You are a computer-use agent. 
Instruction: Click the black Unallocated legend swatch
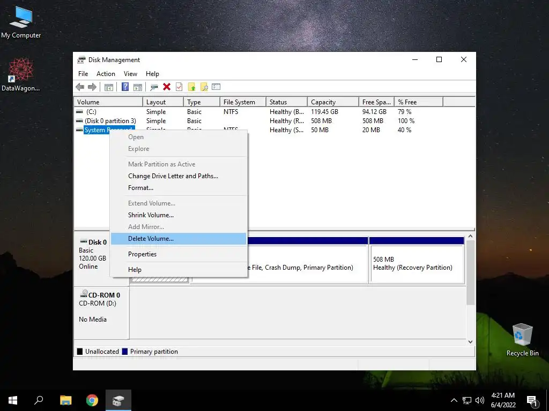(x=80, y=352)
